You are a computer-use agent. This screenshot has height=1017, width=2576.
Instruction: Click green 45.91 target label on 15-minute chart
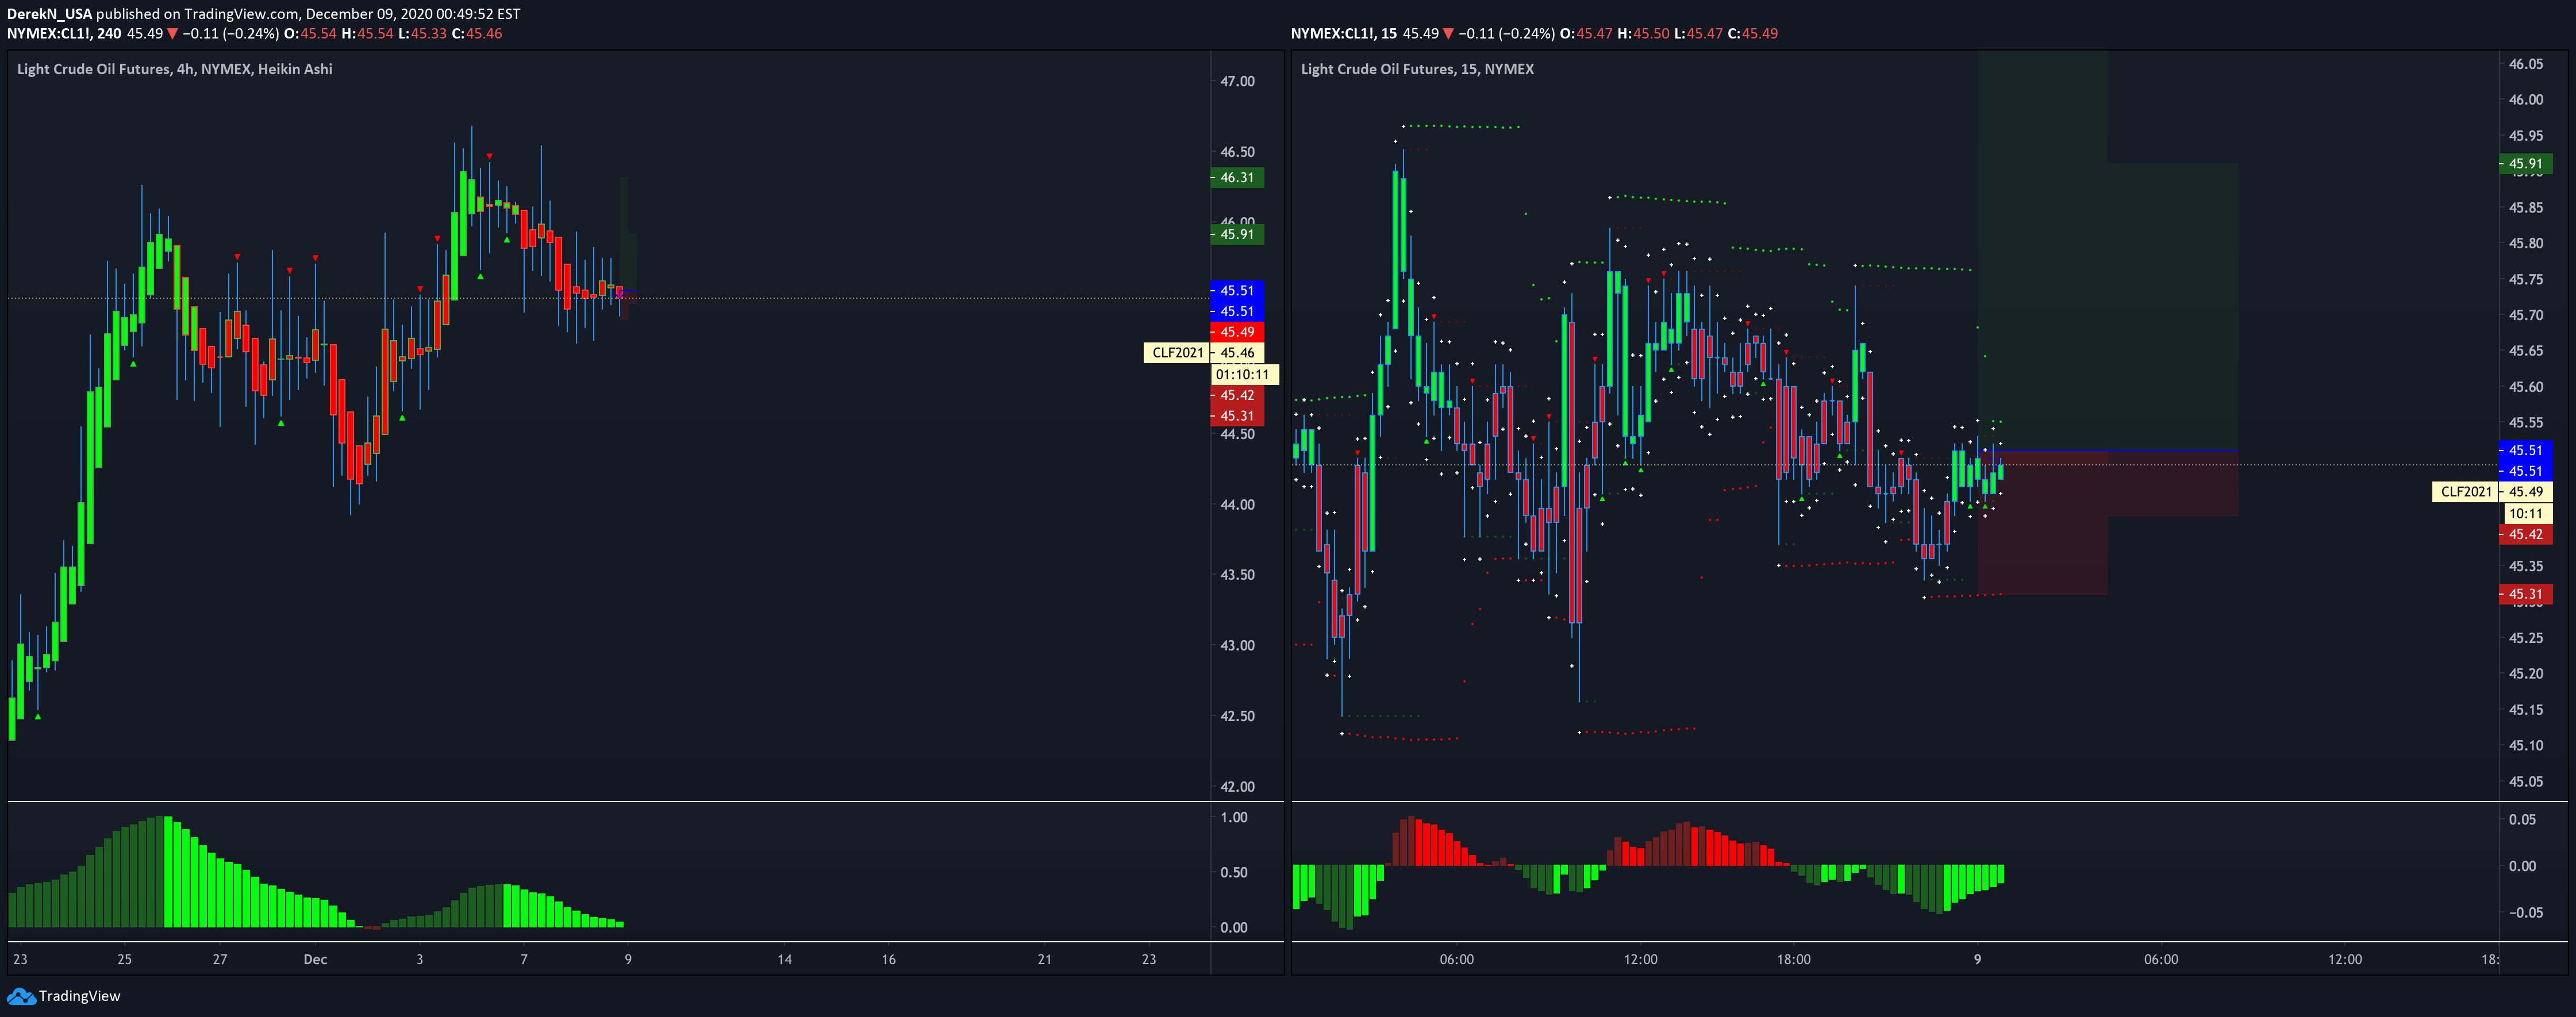click(x=2525, y=164)
